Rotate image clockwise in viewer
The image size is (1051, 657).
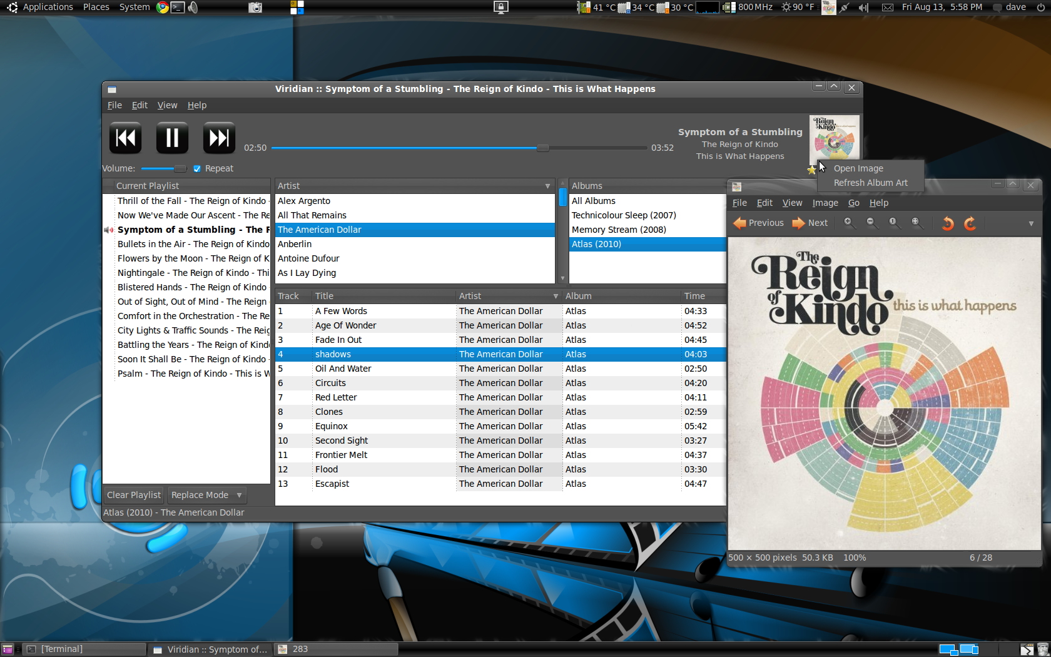[970, 223]
